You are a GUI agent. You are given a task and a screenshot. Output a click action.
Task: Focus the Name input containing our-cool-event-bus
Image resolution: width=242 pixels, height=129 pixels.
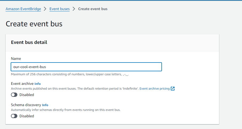point(86,67)
